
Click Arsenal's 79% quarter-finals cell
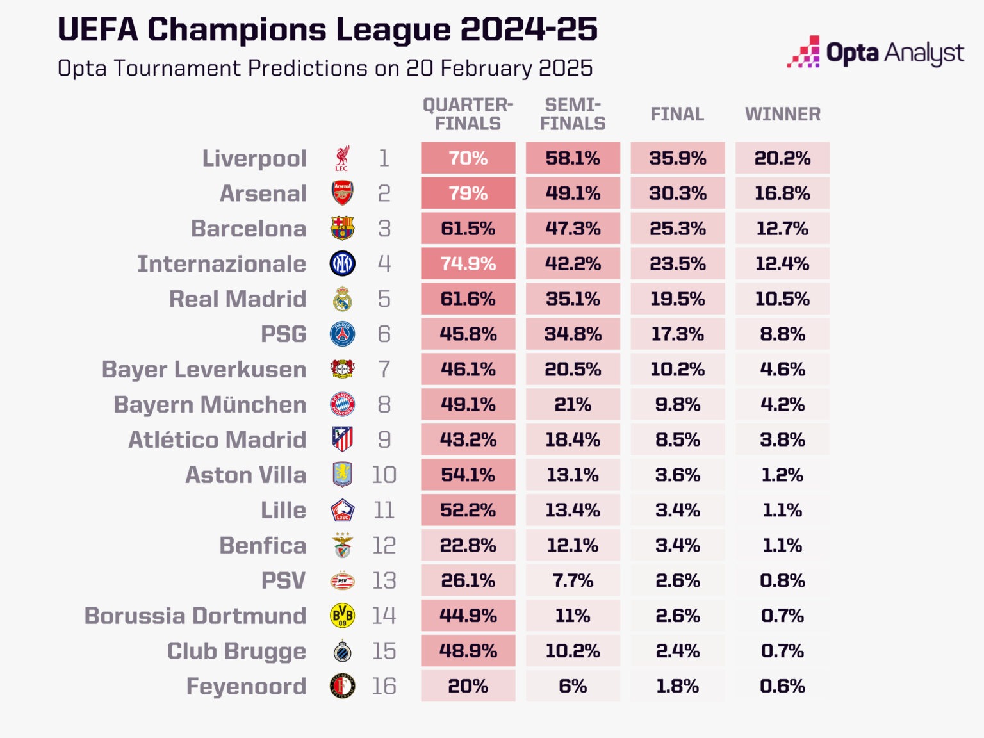[468, 193]
